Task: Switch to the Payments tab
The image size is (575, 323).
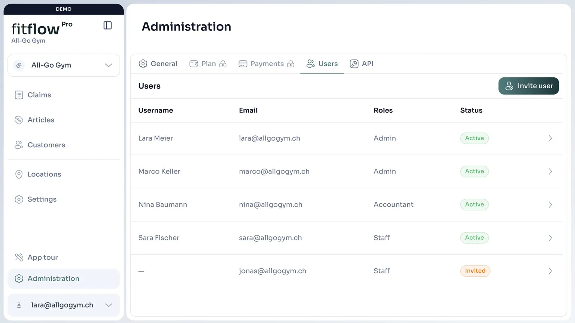Action: click(267, 64)
